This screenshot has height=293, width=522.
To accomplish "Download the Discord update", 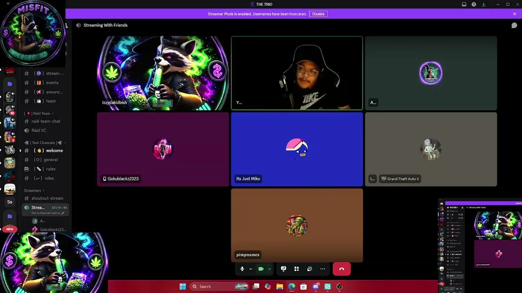I will [x=484, y=4].
